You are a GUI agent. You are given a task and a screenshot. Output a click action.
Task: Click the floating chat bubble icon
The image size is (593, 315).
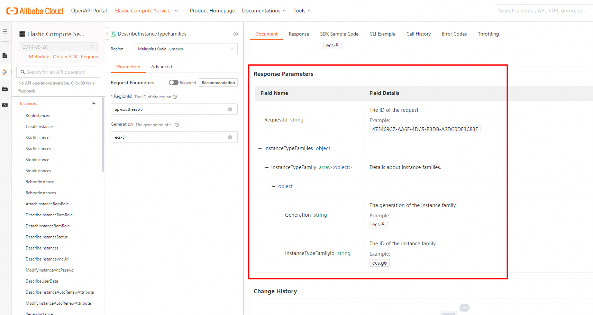[x=464, y=308]
